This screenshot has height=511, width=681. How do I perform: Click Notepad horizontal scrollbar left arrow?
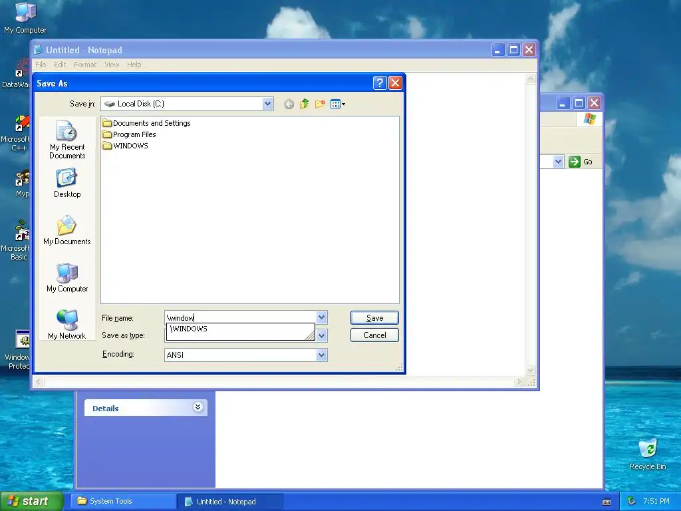pyautogui.click(x=38, y=382)
